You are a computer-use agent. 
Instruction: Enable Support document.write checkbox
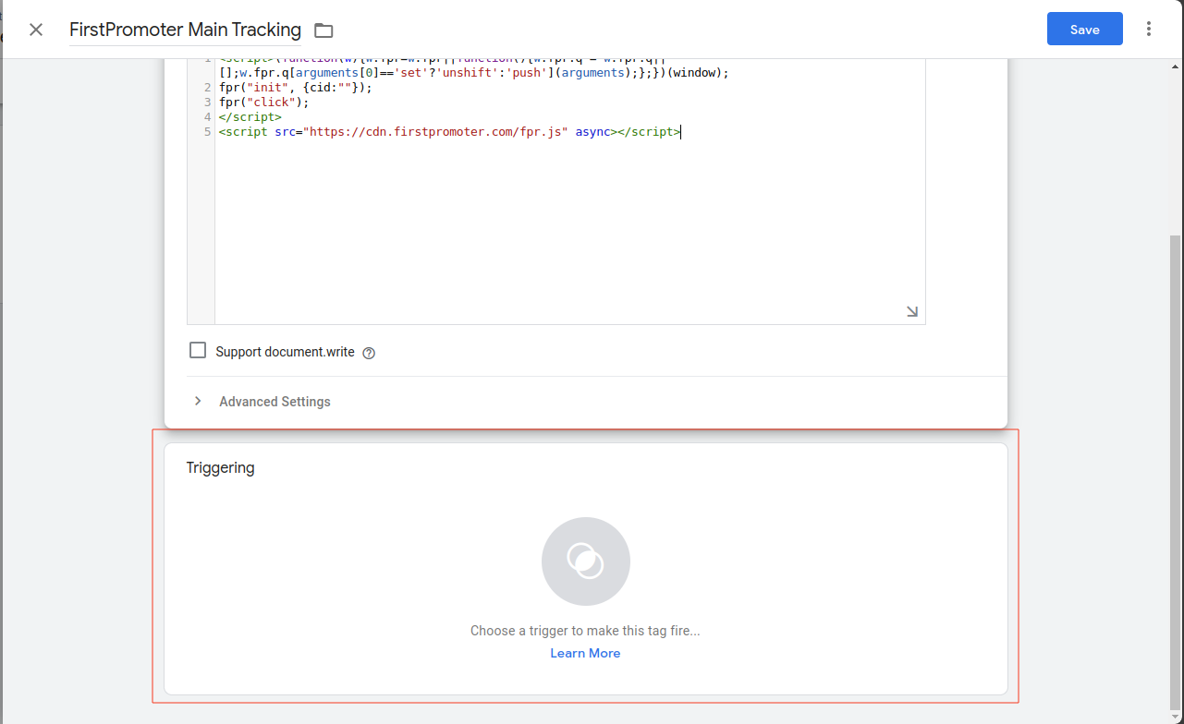coord(198,351)
